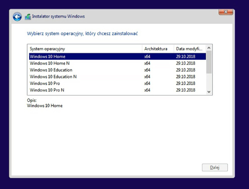
Task: Click the Architektura column header
Action: [x=158, y=49]
